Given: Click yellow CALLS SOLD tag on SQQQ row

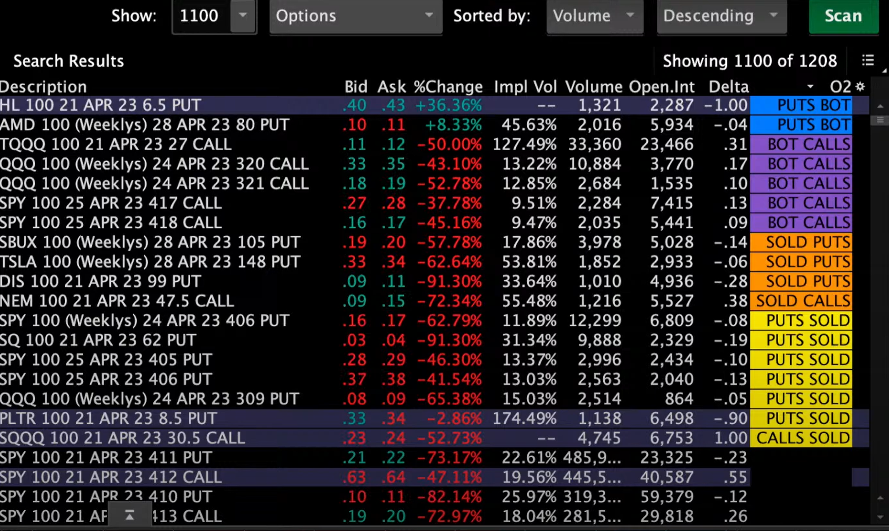Looking at the screenshot, I should [x=801, y=438].
